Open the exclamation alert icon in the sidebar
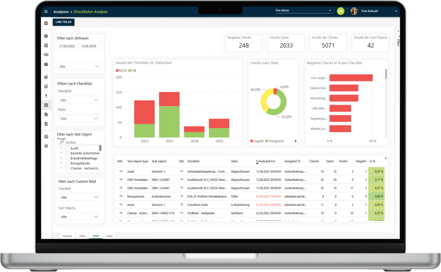Screen dimensions: 441x272 click(x=46, y=36)
